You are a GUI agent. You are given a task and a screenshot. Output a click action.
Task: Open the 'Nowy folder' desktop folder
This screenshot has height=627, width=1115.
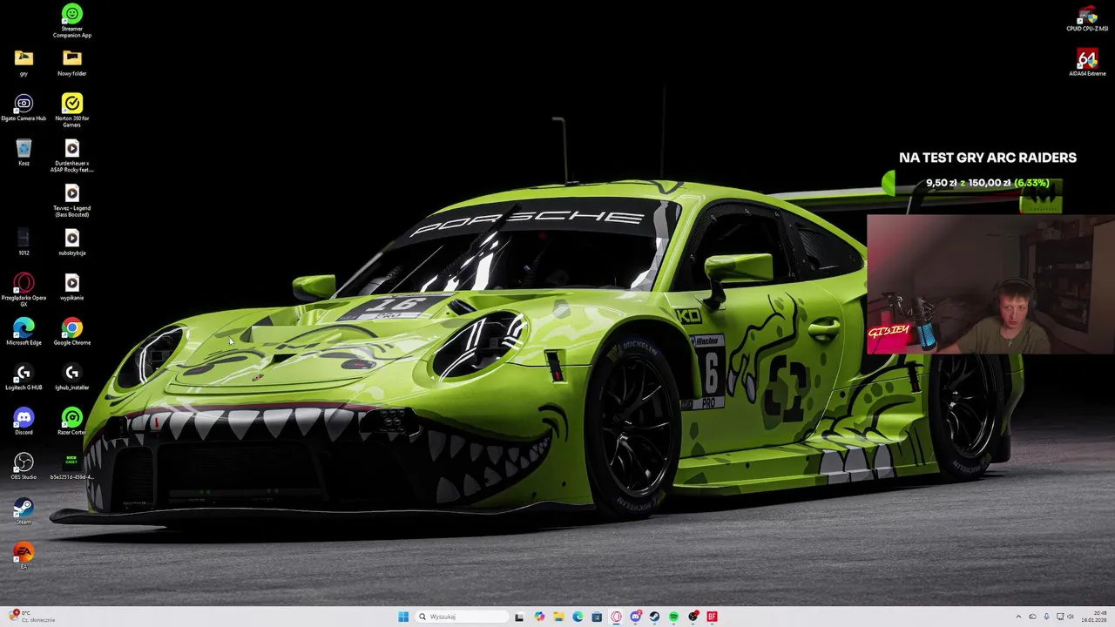click(72, 64)
